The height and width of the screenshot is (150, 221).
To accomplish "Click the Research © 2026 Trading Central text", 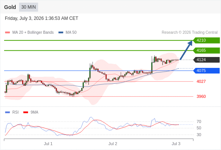I will click(x=190, y=33).
